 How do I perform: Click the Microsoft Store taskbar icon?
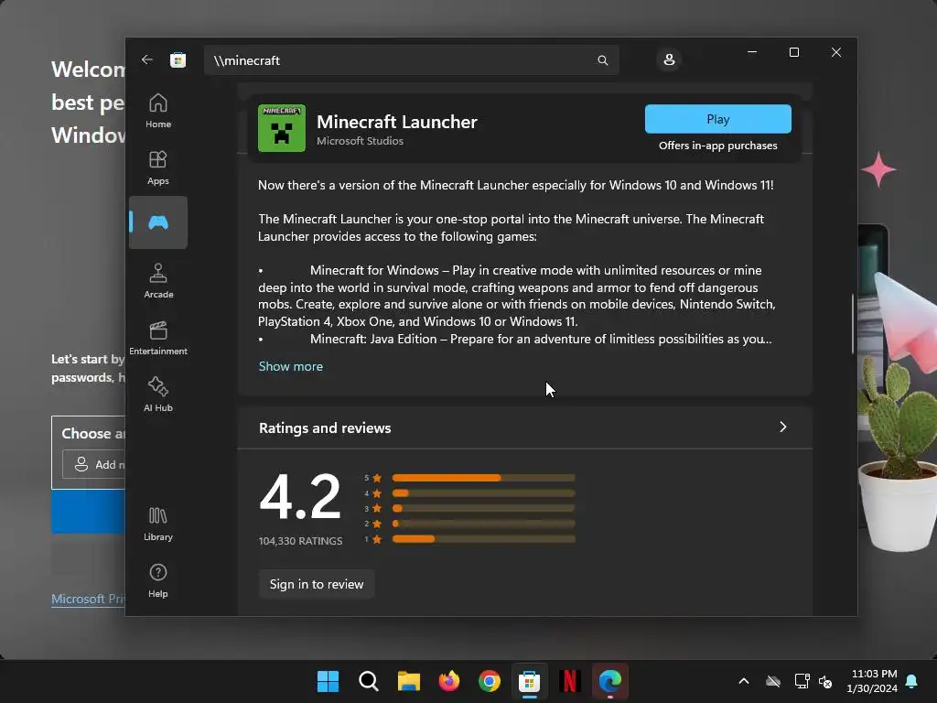click(529, 681)
